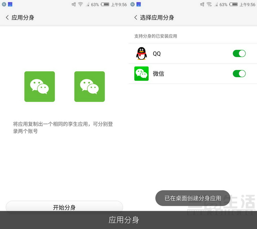Screen dimensions: 257x229
Task: Tap the description text 将应用复制出一个相同的孪生应用
Action: (63, 128)
